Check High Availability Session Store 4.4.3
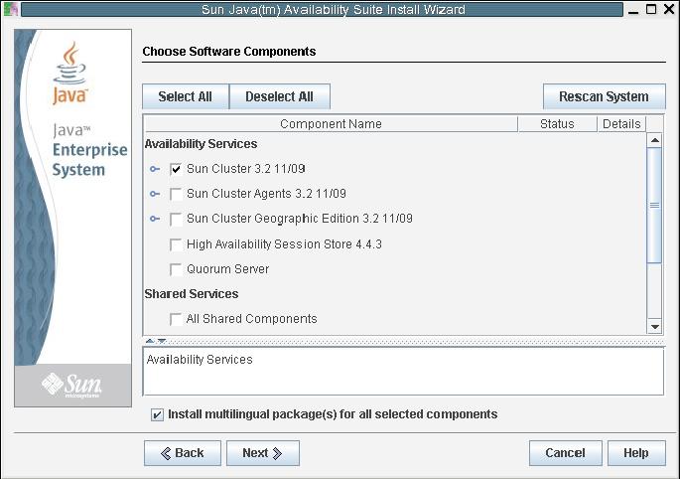The width and height of the screenshot is (680, 479). tap(176, 244)
